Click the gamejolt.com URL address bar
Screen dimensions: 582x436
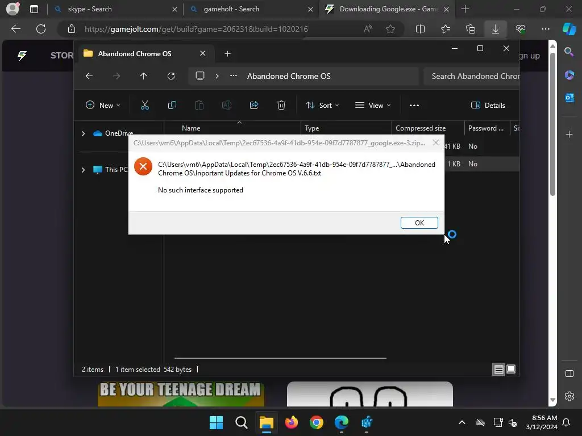click(196, 29)
